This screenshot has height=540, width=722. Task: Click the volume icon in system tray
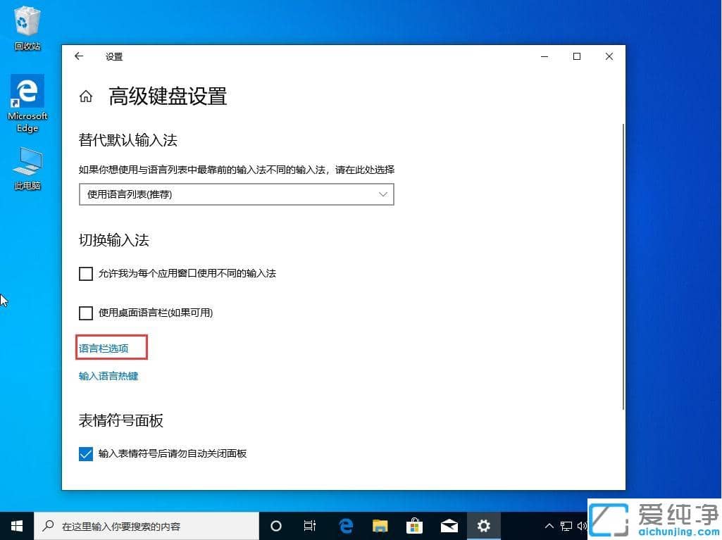coord(583,526)
